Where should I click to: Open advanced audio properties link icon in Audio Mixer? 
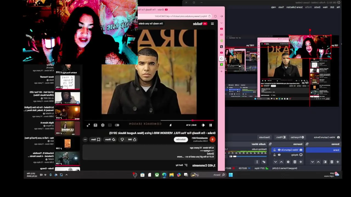point(264,162)
